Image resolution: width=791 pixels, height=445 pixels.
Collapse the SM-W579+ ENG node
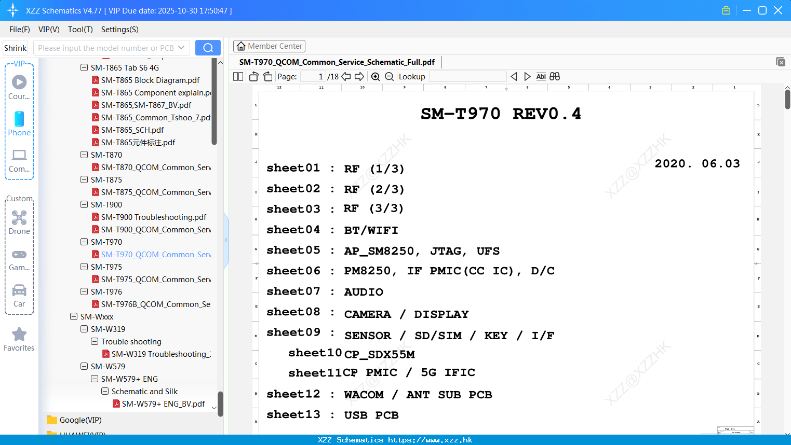point(95,379)
